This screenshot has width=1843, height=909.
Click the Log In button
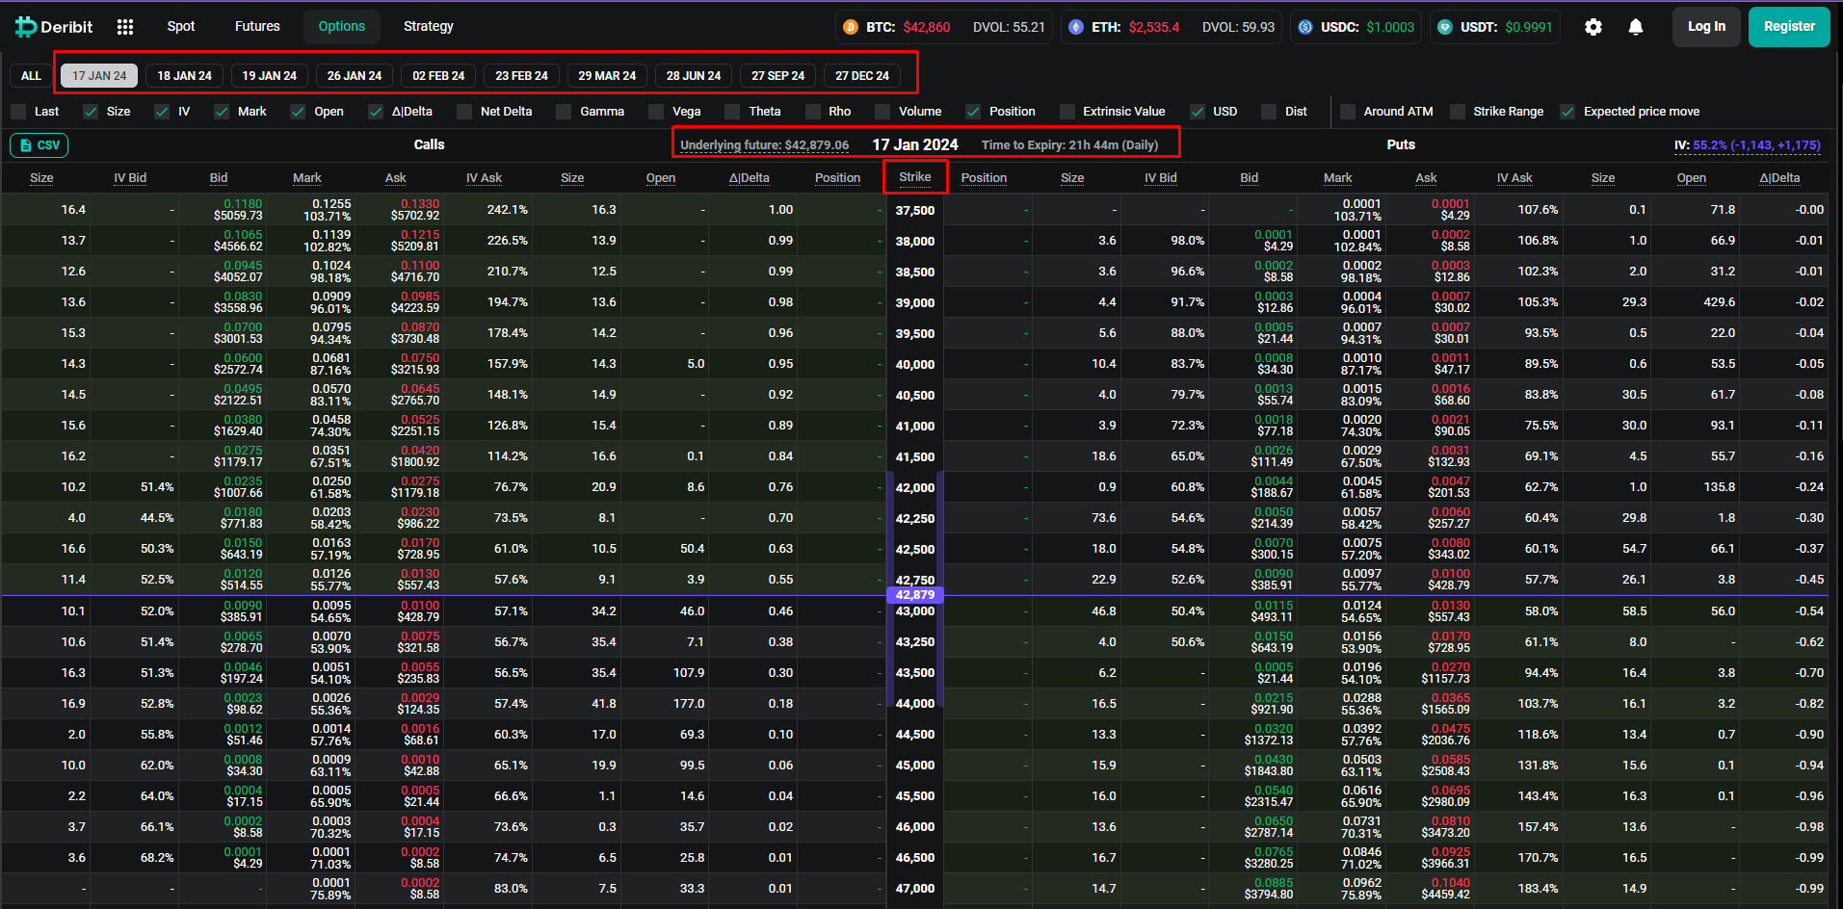1706,27
